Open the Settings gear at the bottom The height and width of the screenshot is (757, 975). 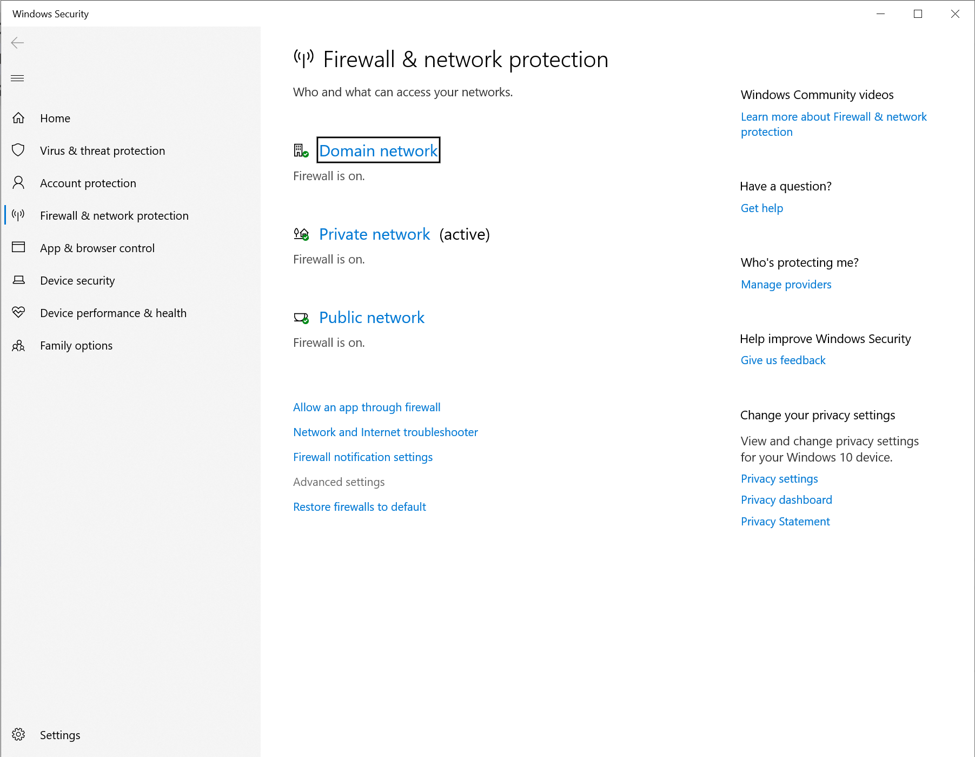click(18, 734)
